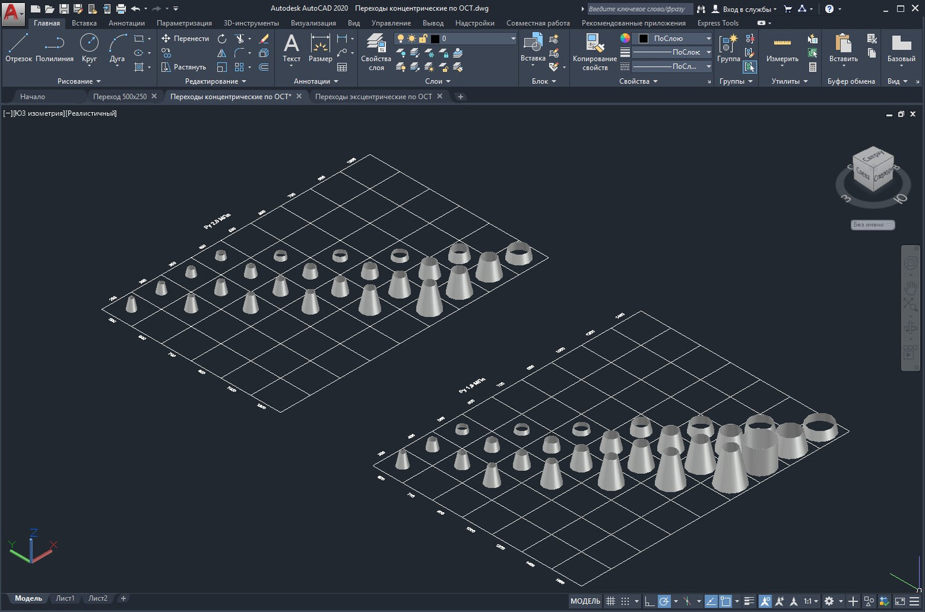Select the Полилиния polyline tool

coord(54,48)
